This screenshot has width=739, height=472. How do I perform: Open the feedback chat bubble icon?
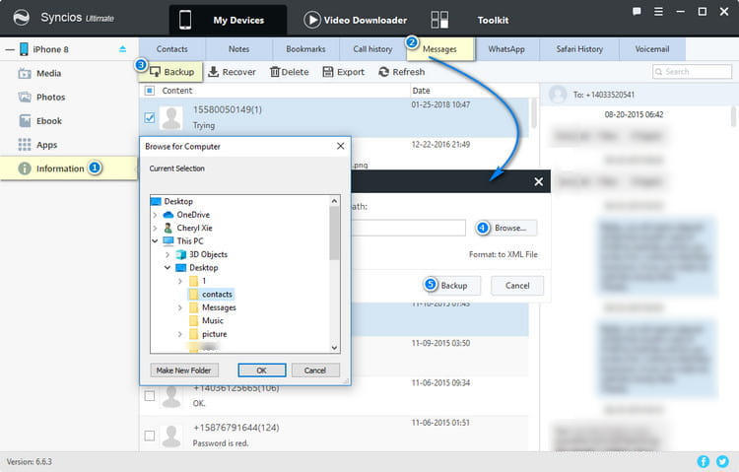(x=637, y=11)
